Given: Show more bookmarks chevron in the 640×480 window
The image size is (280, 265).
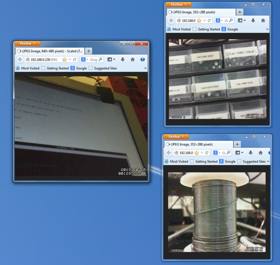Looking at the screenshot, I should 145,68.
